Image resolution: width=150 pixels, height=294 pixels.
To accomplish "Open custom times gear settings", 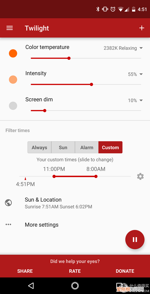I will 140,177.
